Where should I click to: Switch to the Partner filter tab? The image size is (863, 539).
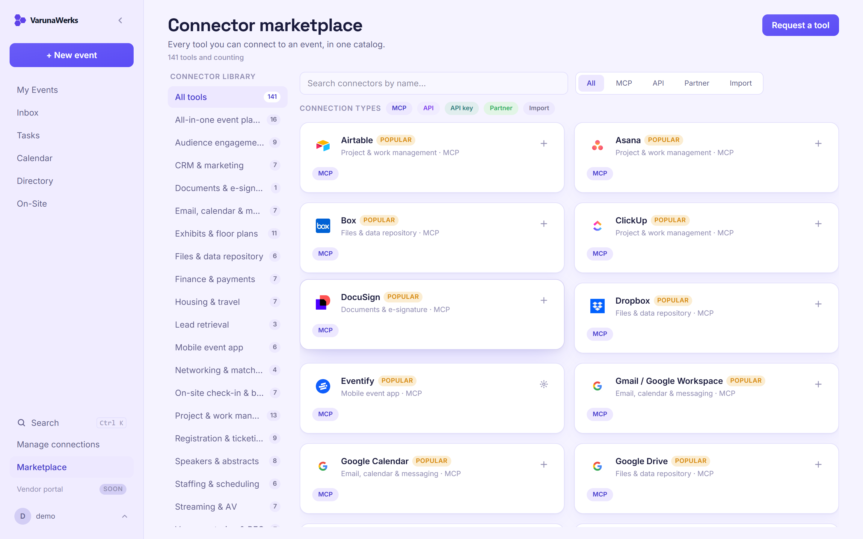coord(696,83)
